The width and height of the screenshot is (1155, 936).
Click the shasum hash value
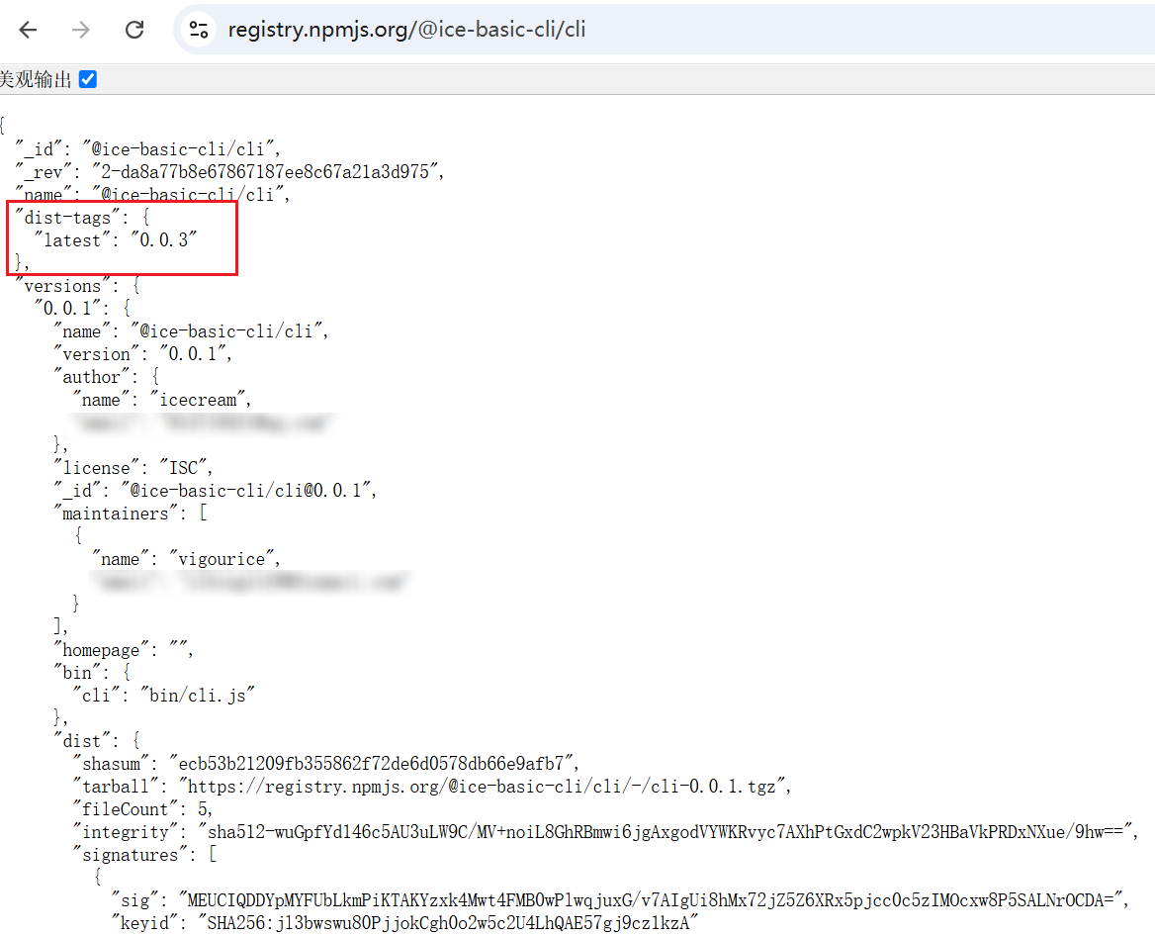(x=371, y=764)
